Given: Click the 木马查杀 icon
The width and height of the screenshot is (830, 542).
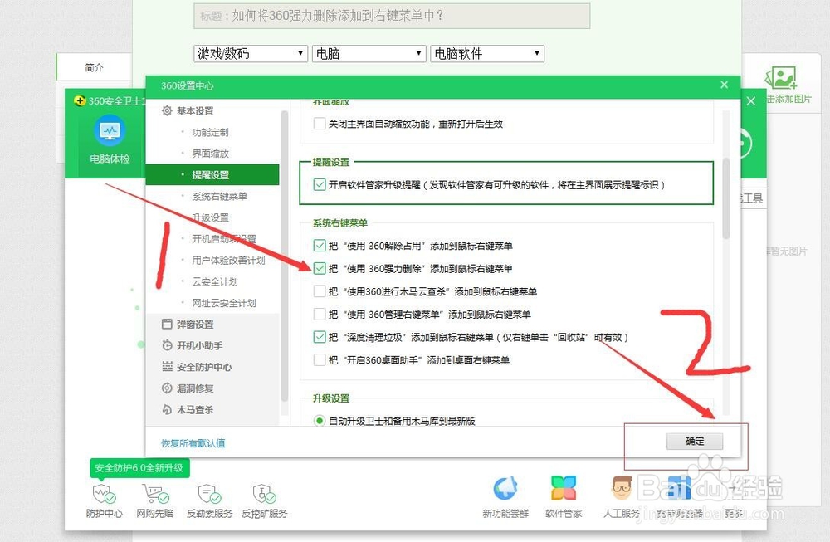Looking at the screenshot, I should [x=167, y=409].
